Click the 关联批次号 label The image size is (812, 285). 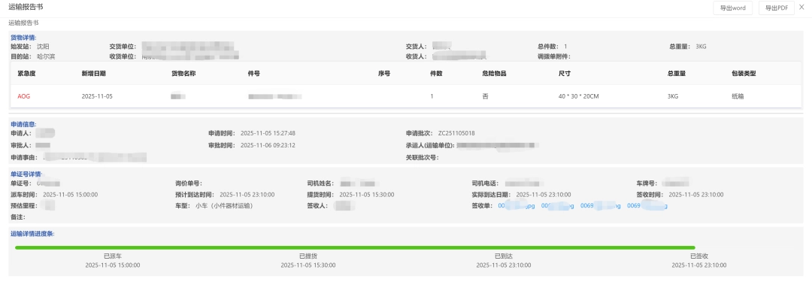pos(422,157)
